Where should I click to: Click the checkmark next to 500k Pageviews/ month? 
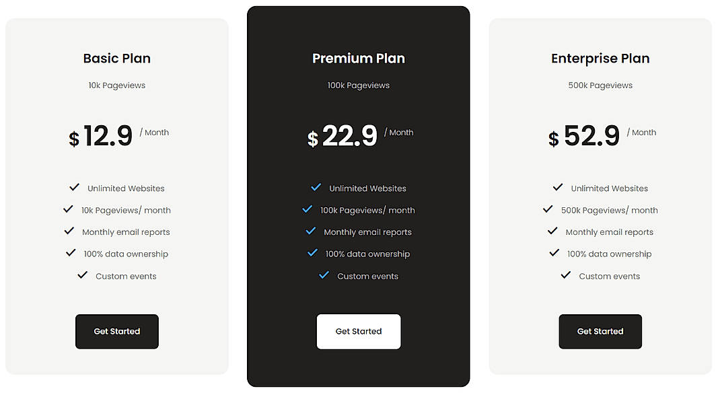point(548,210)
